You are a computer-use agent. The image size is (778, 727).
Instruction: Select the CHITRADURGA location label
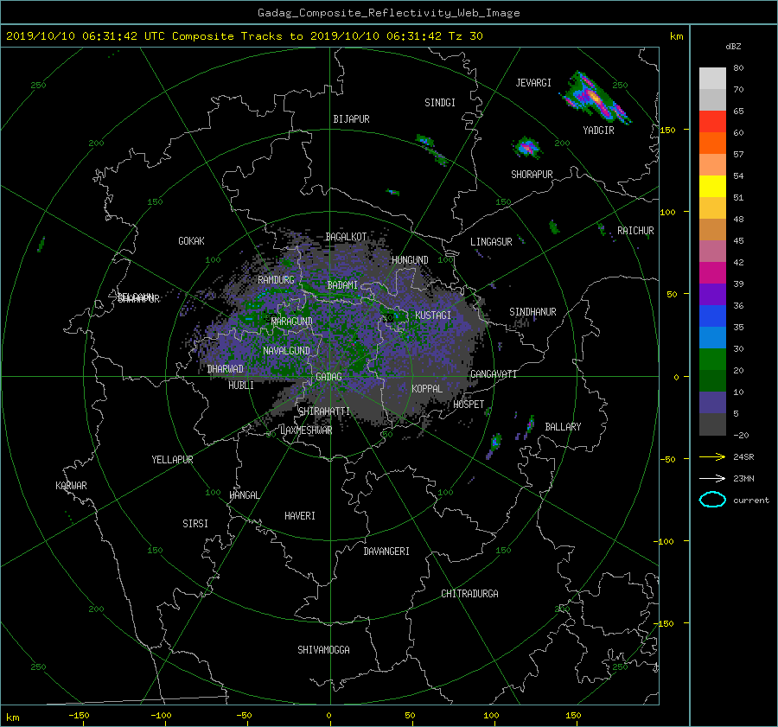click(x=470, y=594)
